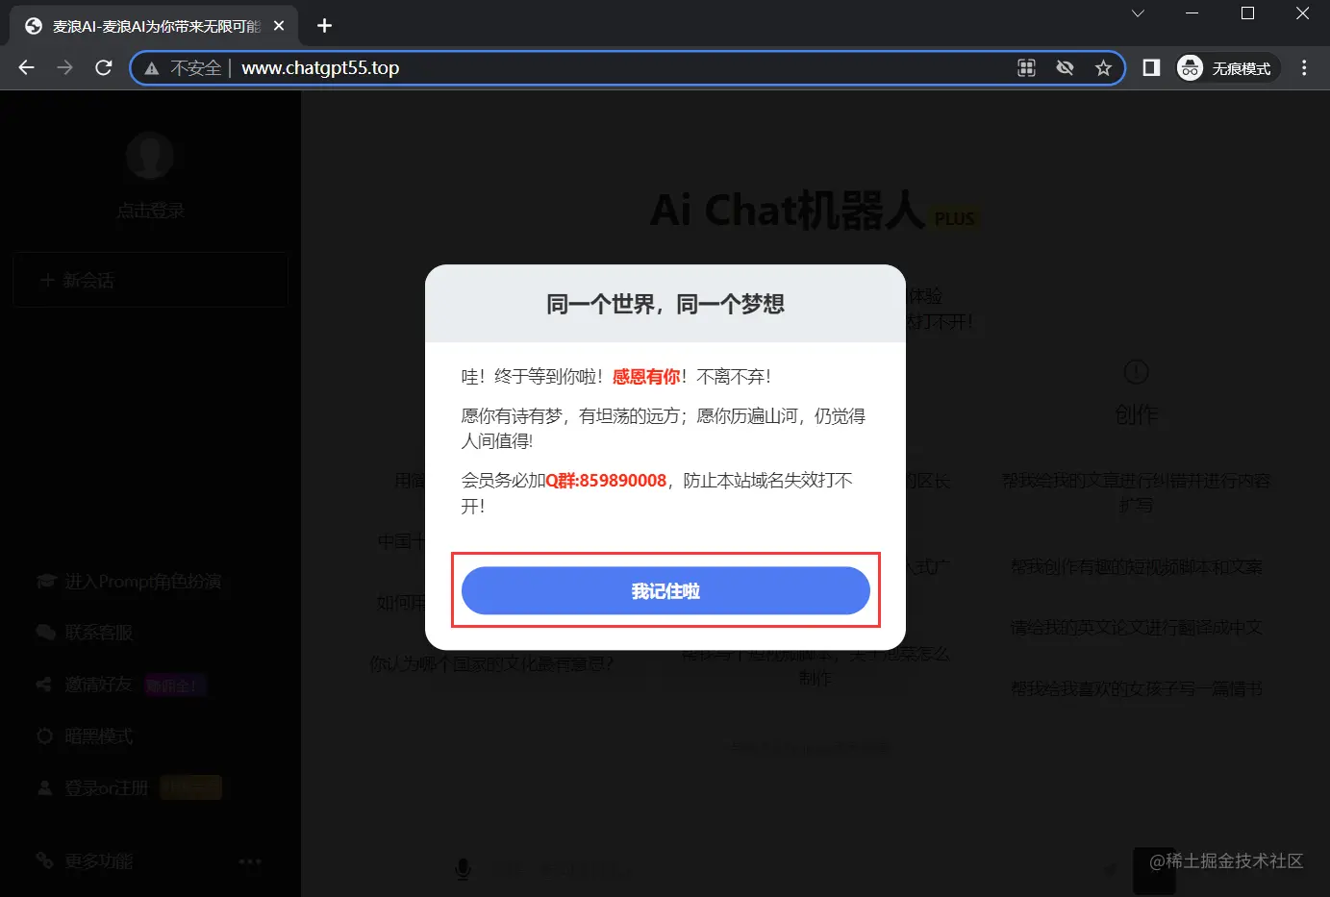
Task: Click the browser back arrow
Action: click(27, 67)
